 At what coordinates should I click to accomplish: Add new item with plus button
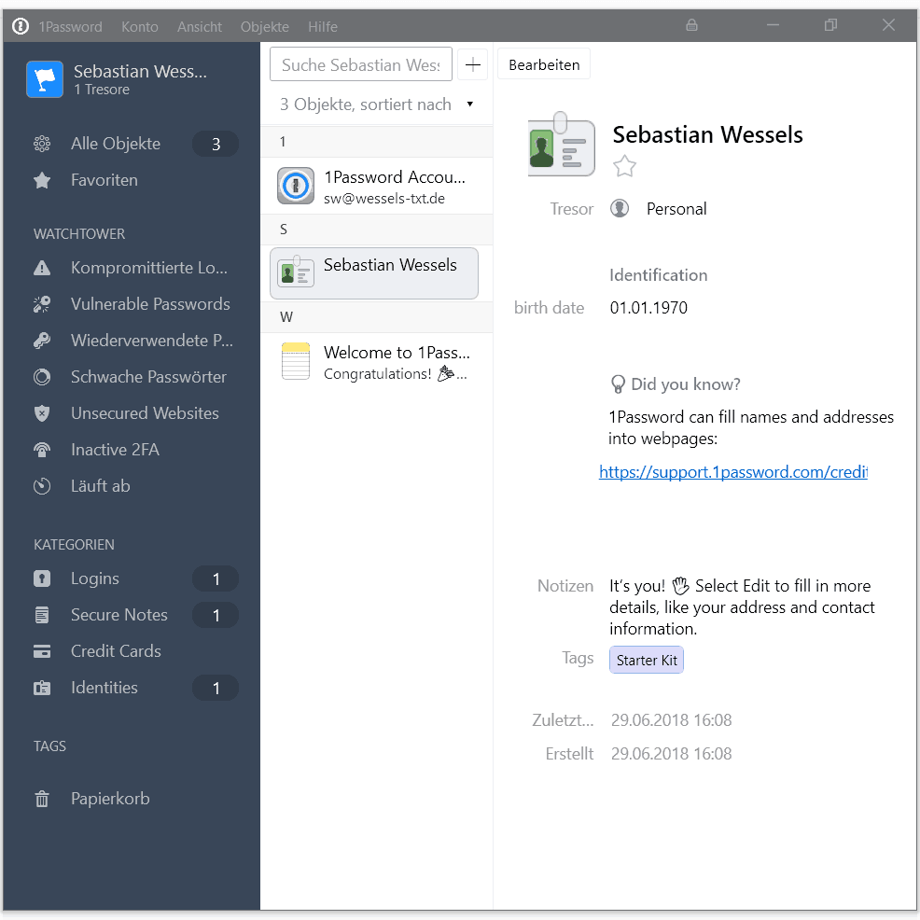[x=472, y=64]
